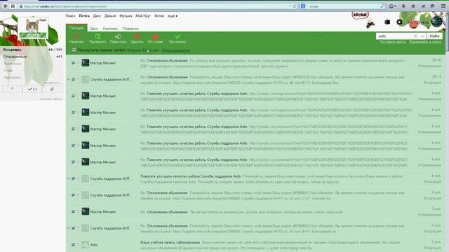449x252 pixels.
Task: Click the создать метку link
Action: point(51,99)
